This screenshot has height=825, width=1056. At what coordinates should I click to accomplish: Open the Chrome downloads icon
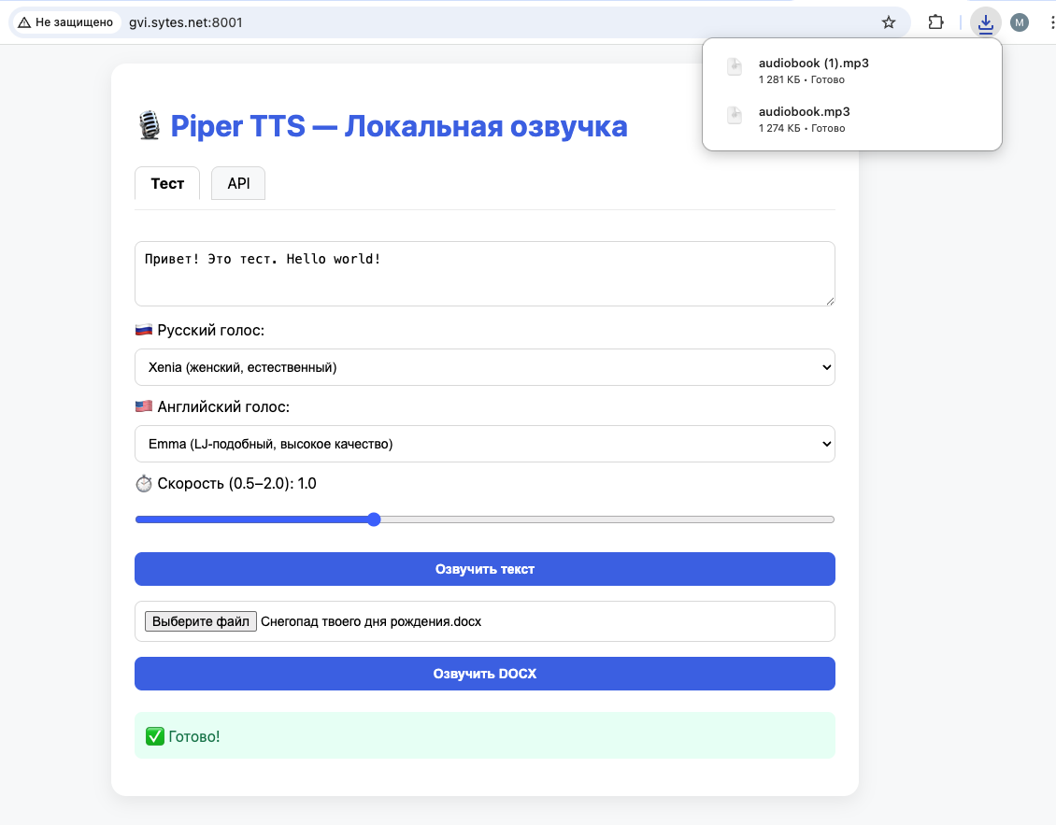985,21
